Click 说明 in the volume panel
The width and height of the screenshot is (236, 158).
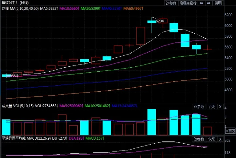[x=211, y=107]
